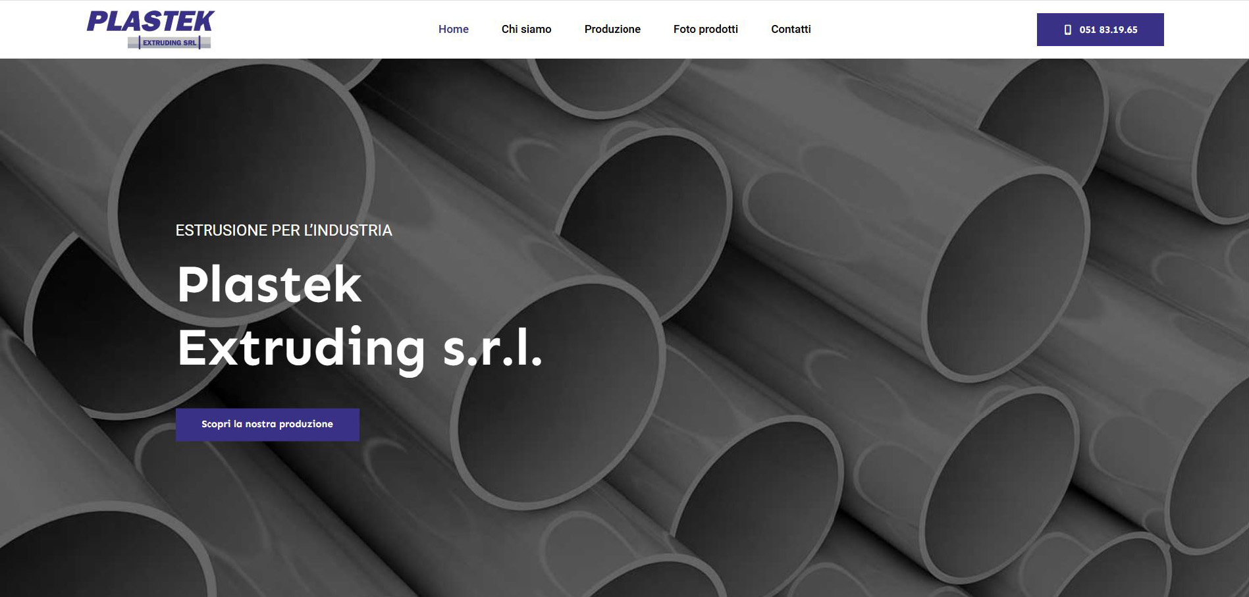
Task: Click the Plastek Extruding SRL logo
Action: point(150,30)
